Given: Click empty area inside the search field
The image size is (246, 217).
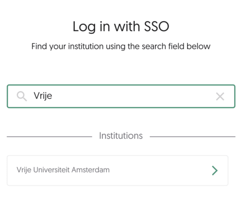Looking at the screenshot, I should (133, 96).
